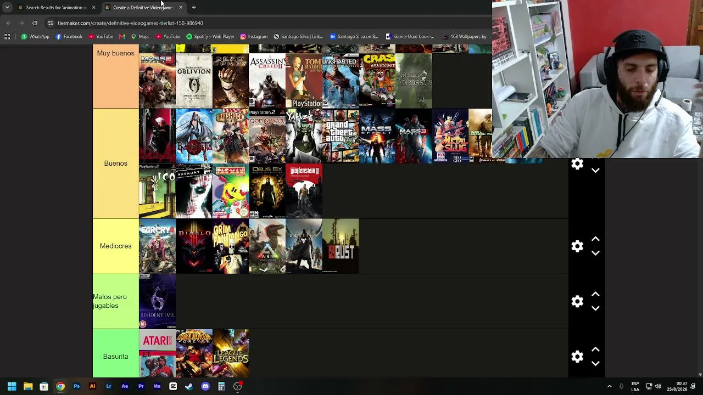Select the Far Cry 4 cover
This screenshot has height=395, width=703.
(157, 246)
